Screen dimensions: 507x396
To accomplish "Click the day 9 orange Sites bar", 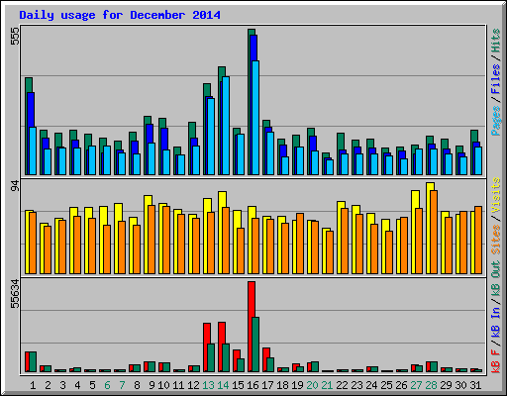I will click(x=152, y=240).
